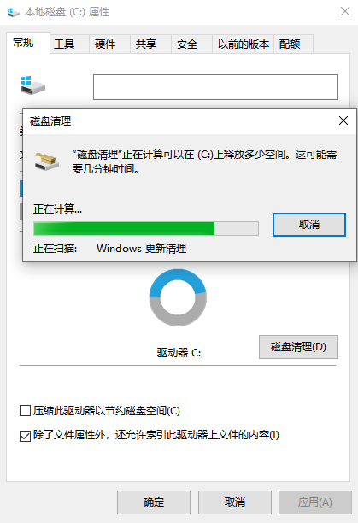Switch to the 工具 tab
The height and width of the screenshot is (523, 358).
point(70,44)
